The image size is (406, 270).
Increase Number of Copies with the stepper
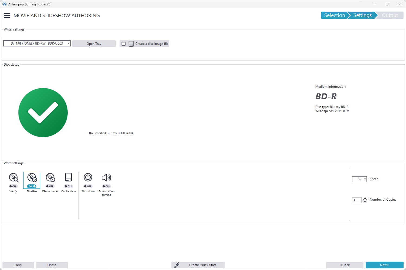click(365, 198)
